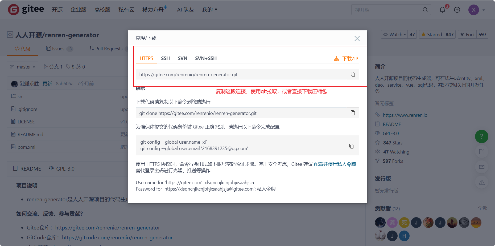Click the Starred button
This screenshot has width=495, height=246.
pos(431,35)
